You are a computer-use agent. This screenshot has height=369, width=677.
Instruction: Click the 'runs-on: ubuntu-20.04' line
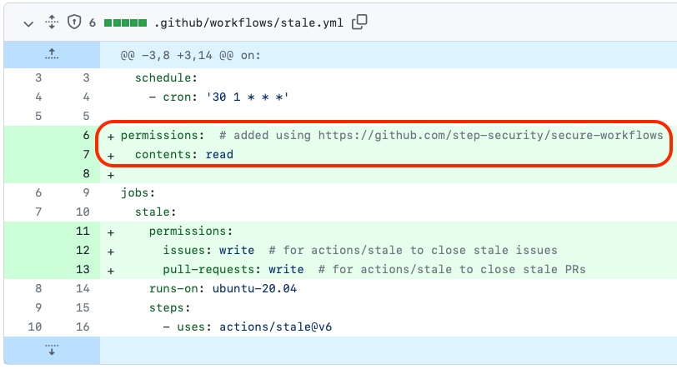click(x=223, y=288)
